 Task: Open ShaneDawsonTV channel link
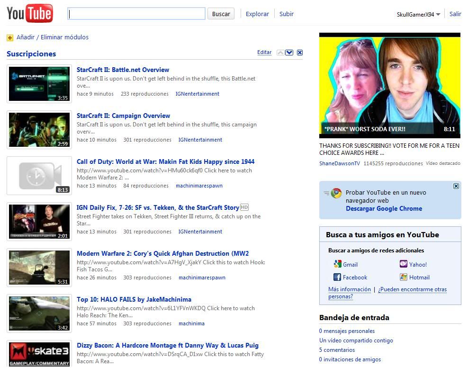point(340,163)
